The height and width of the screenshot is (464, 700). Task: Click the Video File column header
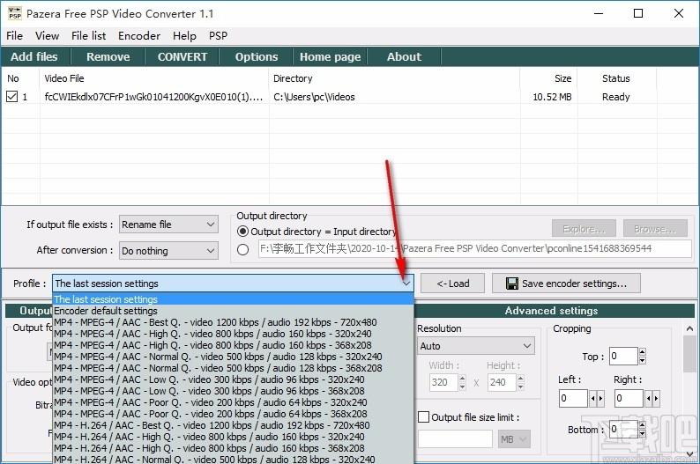click(x=154, y=78)
